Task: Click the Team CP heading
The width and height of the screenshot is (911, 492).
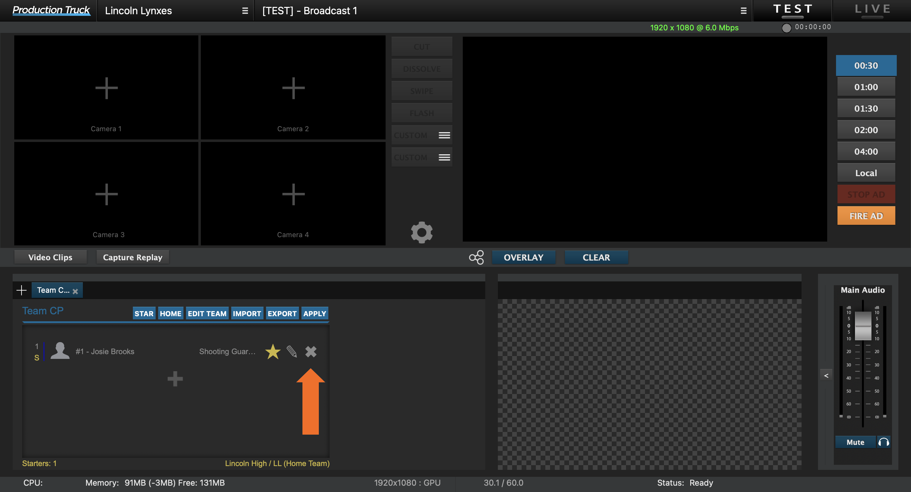Action: [x=43, y=311]
